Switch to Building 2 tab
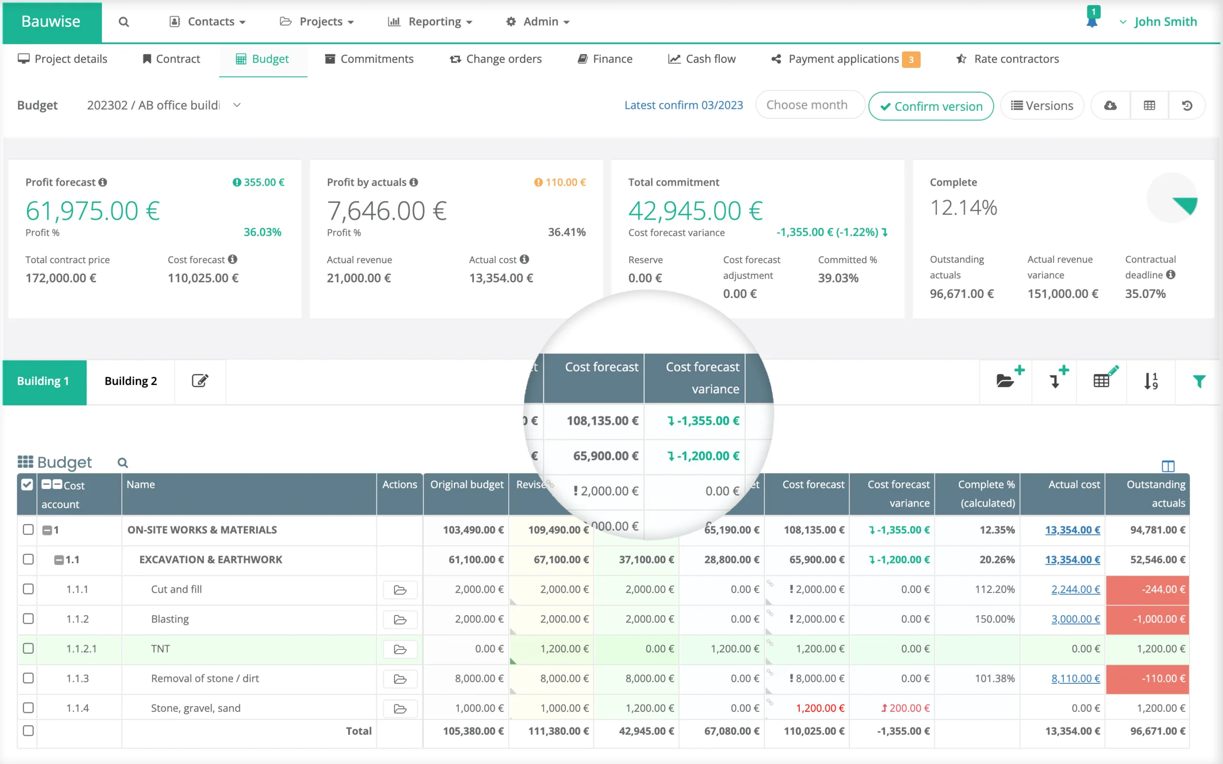Screen dimensions: 1223x764 [130, 380]
